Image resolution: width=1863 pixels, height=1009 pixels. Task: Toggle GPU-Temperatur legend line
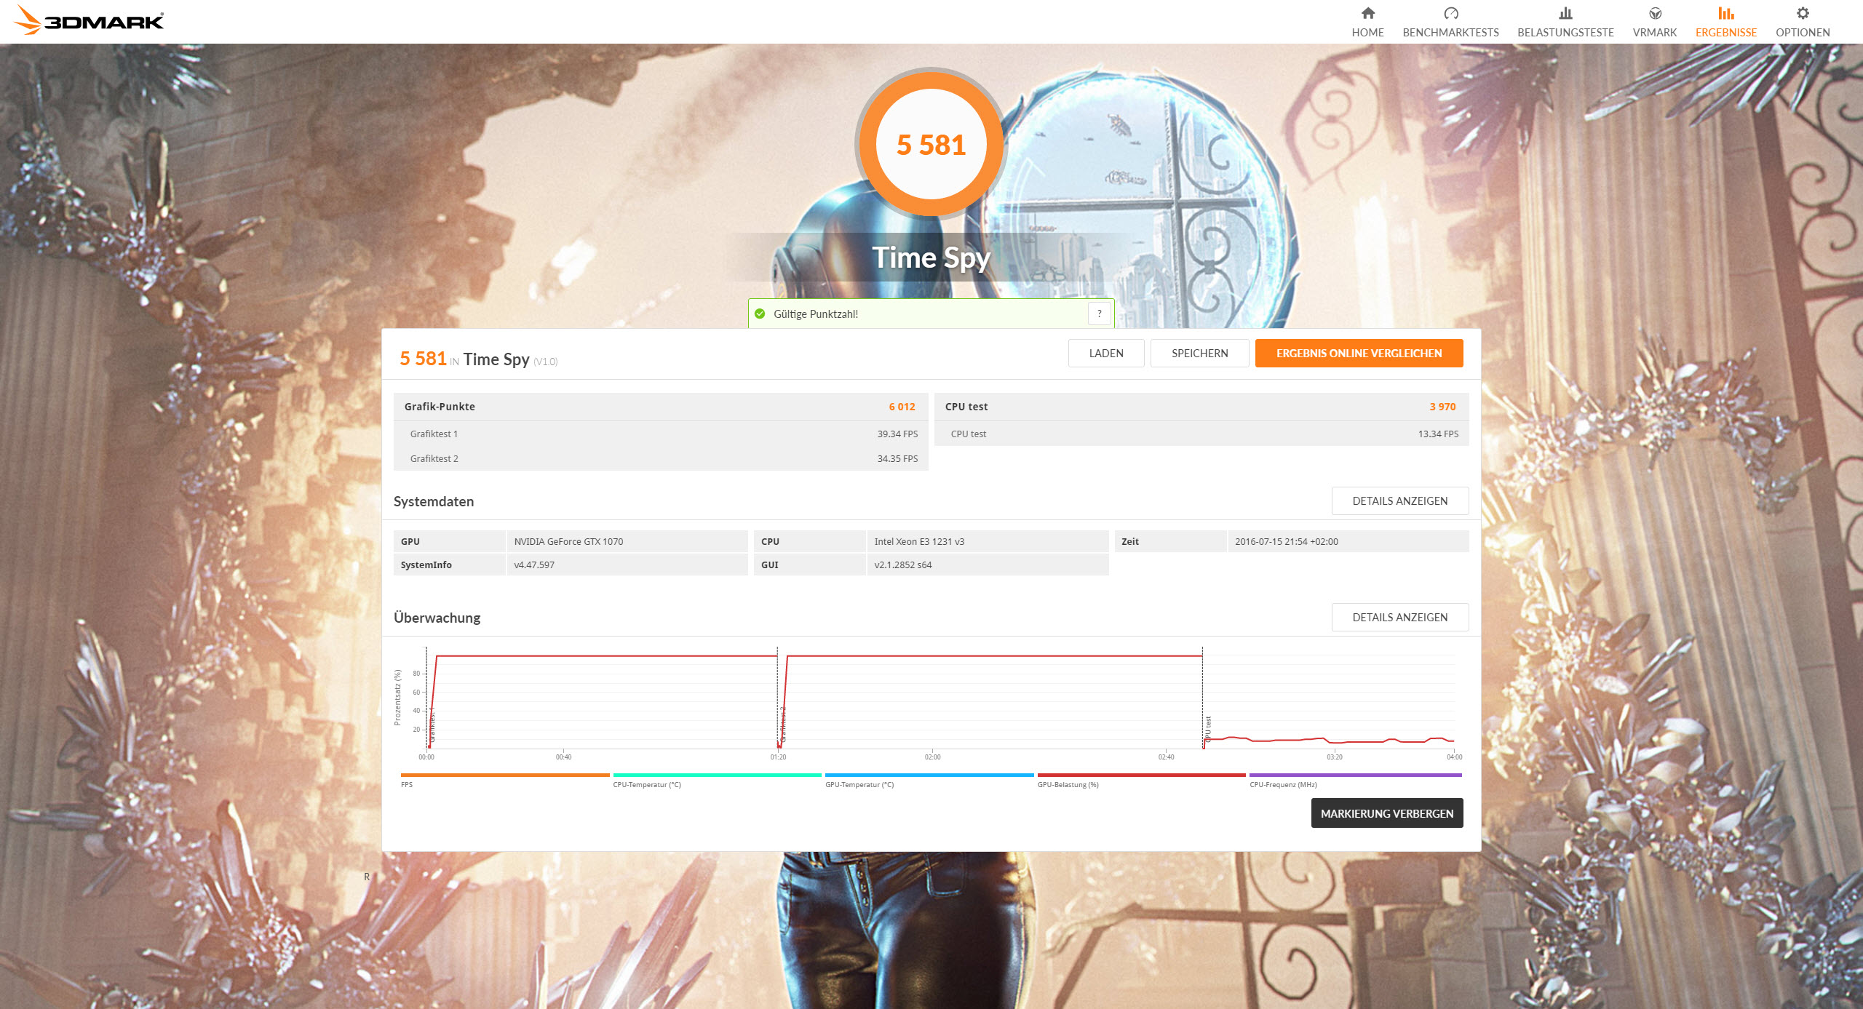929,776
